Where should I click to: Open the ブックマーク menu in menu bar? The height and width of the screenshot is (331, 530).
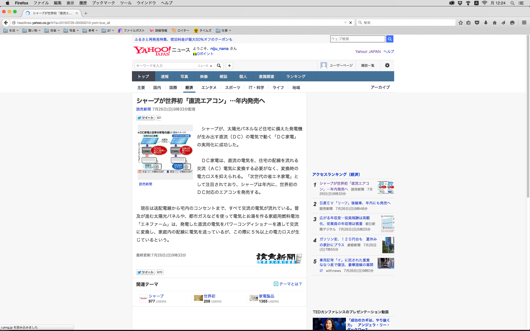click(103, 3)
